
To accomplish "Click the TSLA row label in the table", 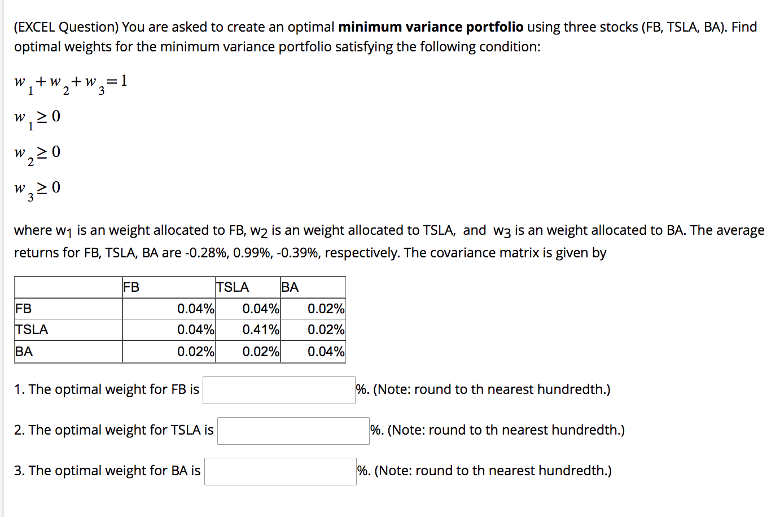I will 31,330.
